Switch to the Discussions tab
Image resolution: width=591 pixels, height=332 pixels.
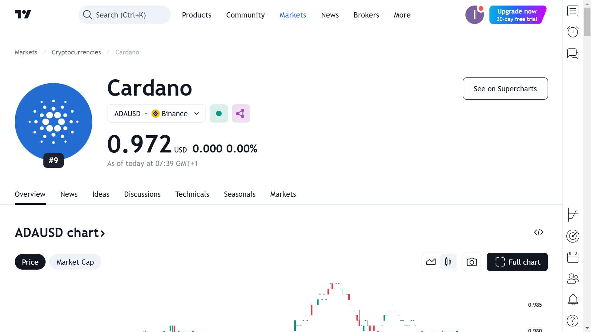[x=142, y=194]
